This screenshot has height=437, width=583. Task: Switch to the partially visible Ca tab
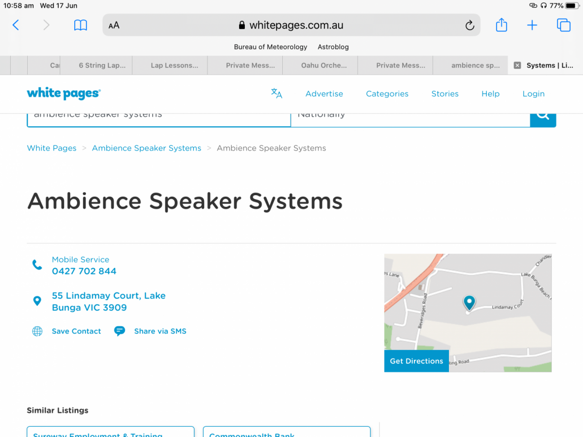coord(44,65)
